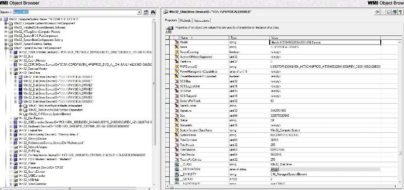Select the Win32_SoundDevice node
The width and height of the screenshot is (404, 190).
tap(32, 172)
